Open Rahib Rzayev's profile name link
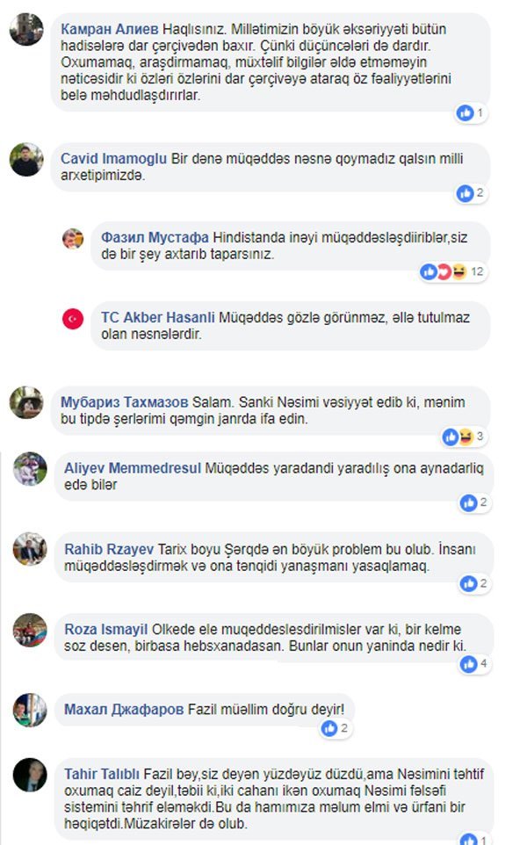Screen dimensions: 527x845 pos(109,550)
